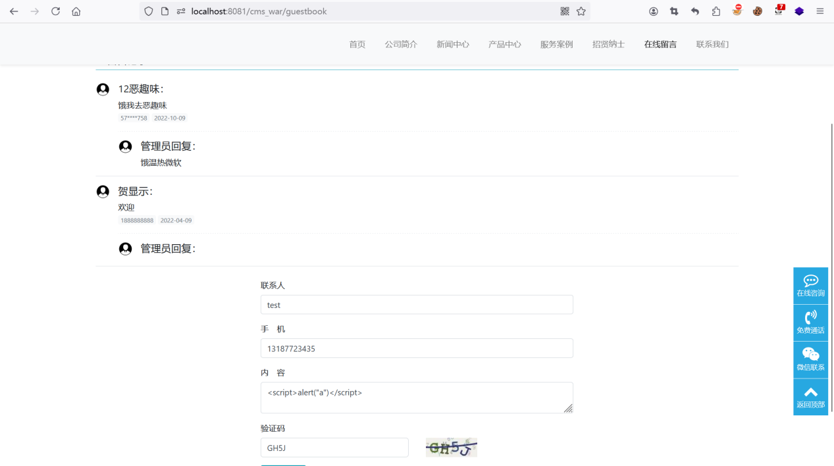Open the extensions puzzle icon
Image resolution: width=834 pixels, height=466 pixels.
(716, 11)
